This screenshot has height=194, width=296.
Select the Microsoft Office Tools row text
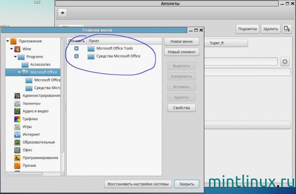click(115, 48)
